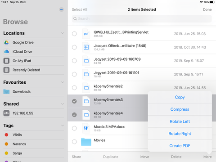Tap the battery status icon
This screenshot has width=216, height=162.
(212, 2)
